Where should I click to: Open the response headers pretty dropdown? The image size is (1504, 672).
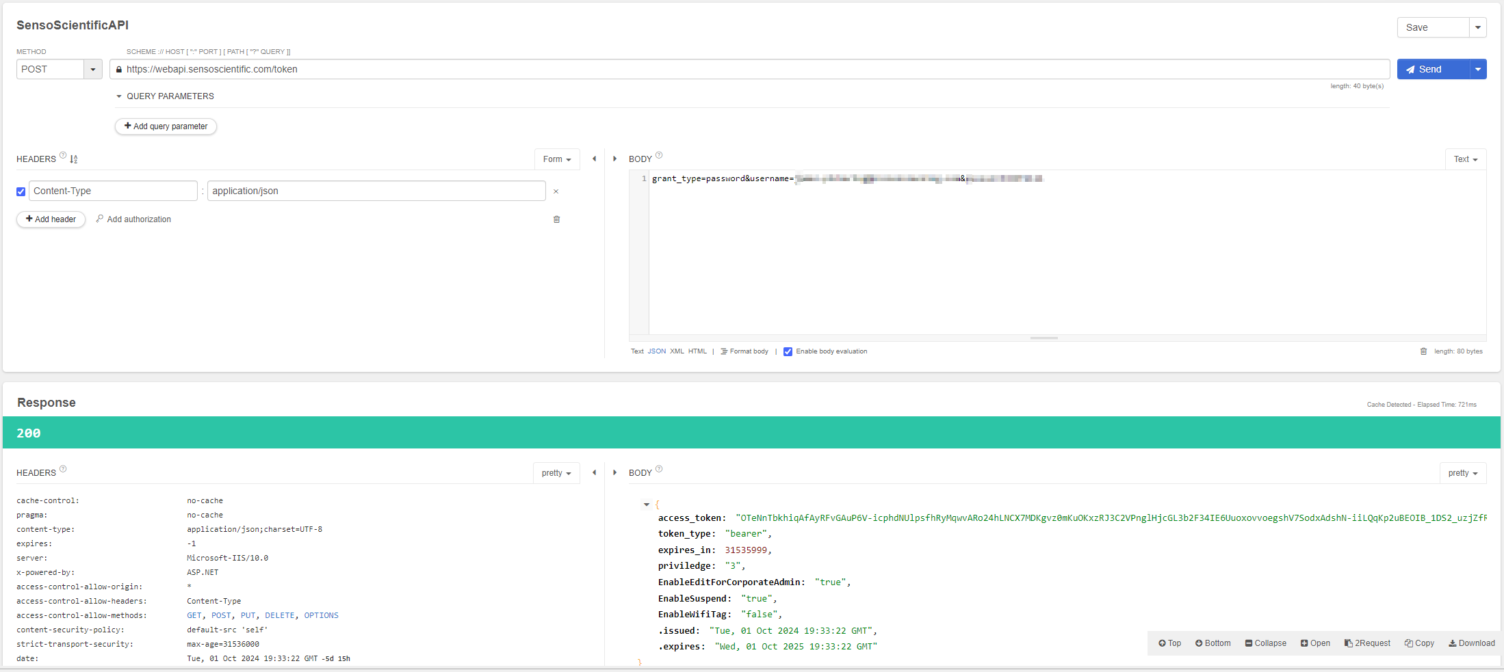tap(556, 473)
